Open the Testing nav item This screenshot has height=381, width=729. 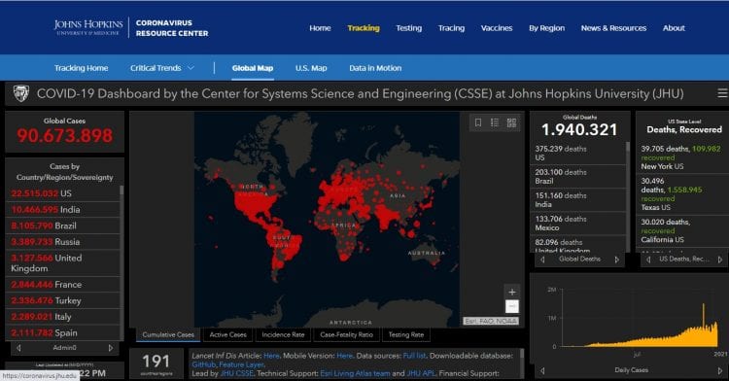[x=408, y=28]
